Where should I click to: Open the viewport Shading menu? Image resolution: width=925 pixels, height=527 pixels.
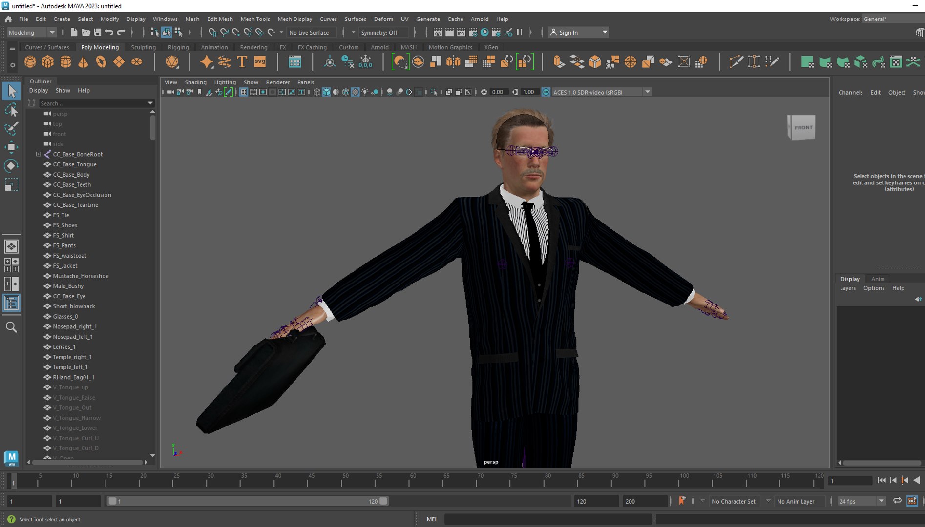195,82
